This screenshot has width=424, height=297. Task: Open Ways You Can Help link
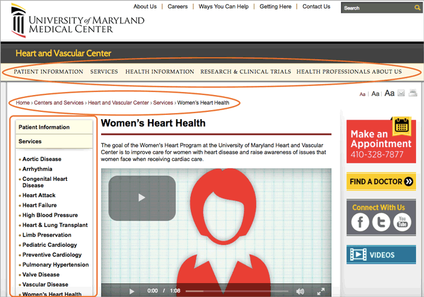click(224, 7)
